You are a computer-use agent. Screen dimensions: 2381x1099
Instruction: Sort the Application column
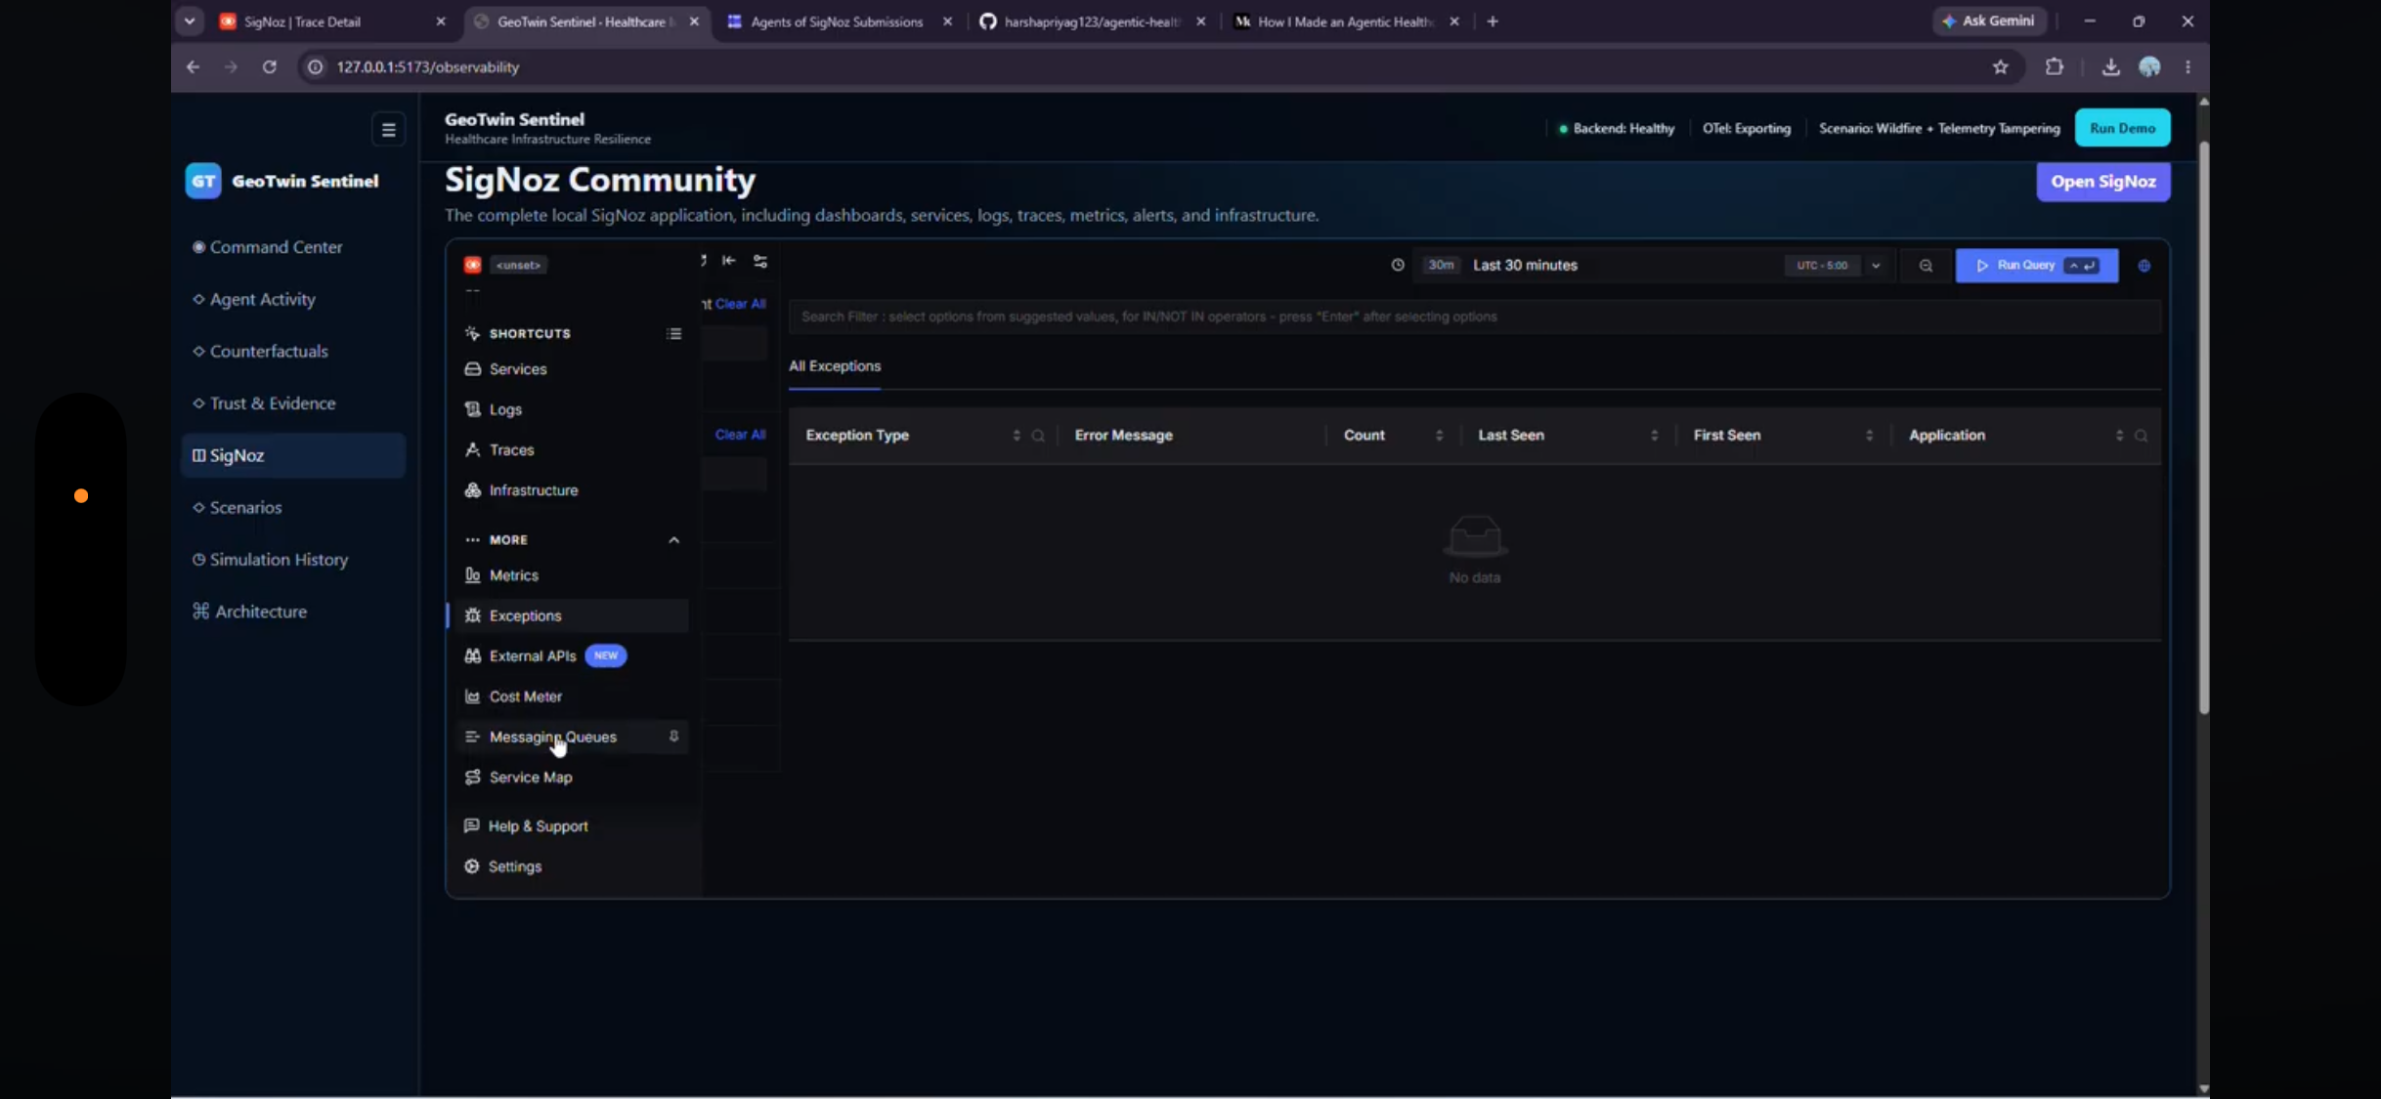(x=2119, y=436)
